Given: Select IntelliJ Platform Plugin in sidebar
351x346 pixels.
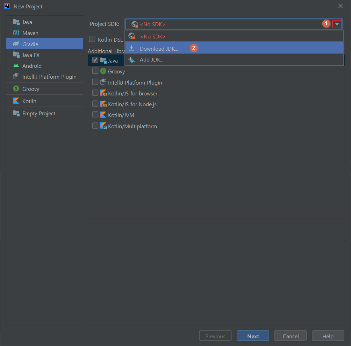Looking at the screenshot, I should [44, 77].
